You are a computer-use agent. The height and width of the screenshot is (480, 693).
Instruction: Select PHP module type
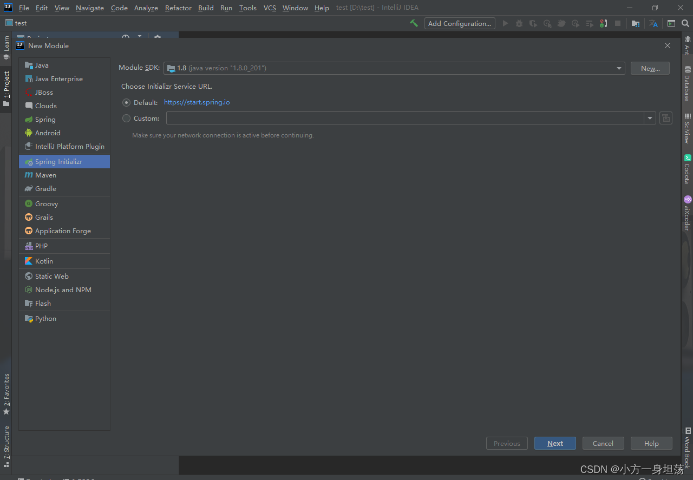coord(64,246)
